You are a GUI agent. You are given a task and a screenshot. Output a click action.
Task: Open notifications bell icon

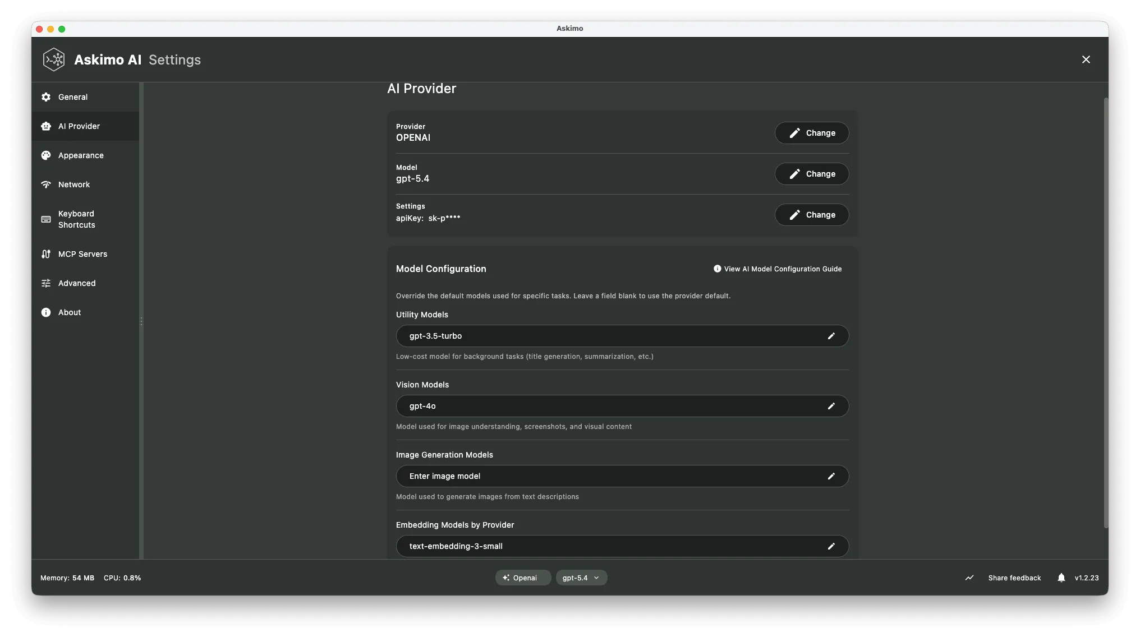point(1061,578)
